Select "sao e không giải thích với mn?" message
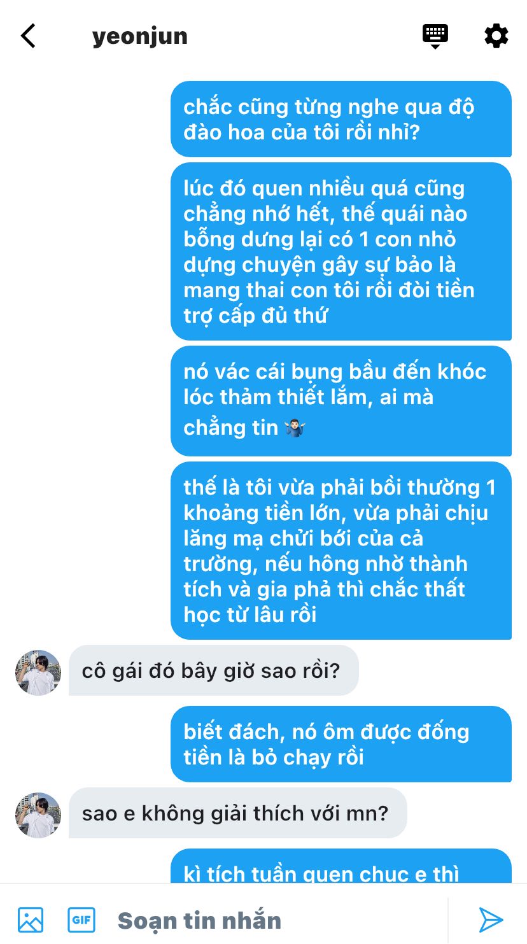This screenshot has width=527, height=944. (x=238, y=813)
